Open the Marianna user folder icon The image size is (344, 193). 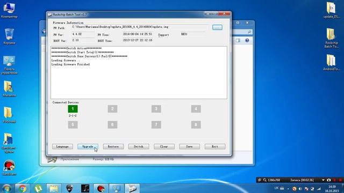9,88
